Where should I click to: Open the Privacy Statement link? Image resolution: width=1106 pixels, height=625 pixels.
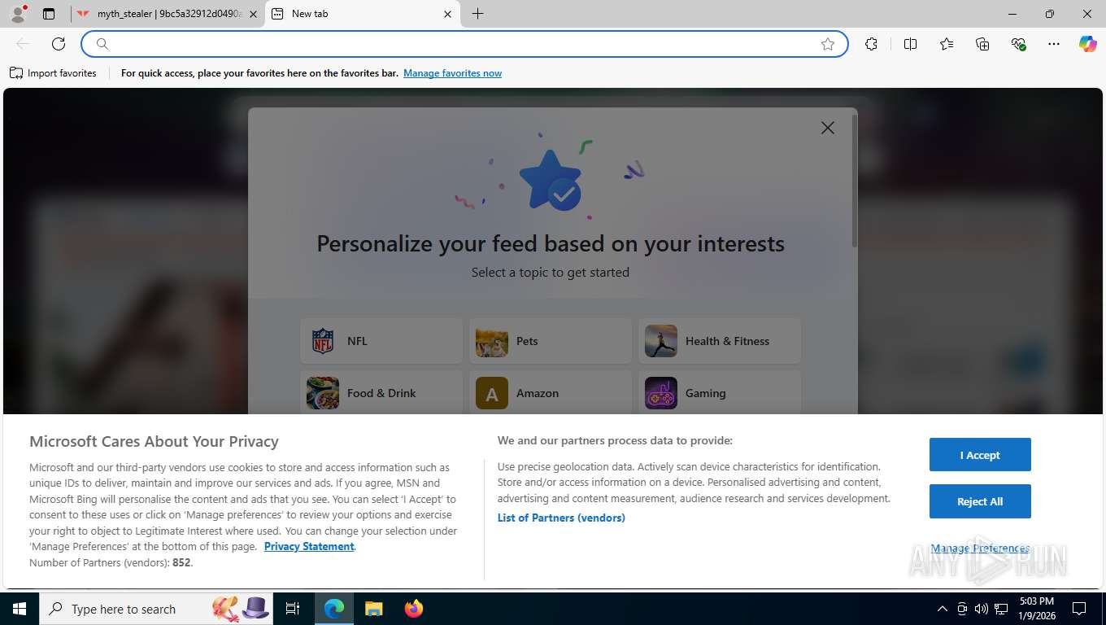pos(309,546)
